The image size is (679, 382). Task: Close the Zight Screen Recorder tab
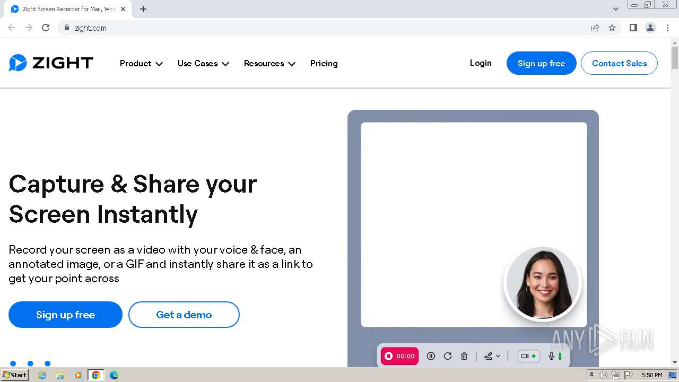pyautogui.click(x=123, y=9)
